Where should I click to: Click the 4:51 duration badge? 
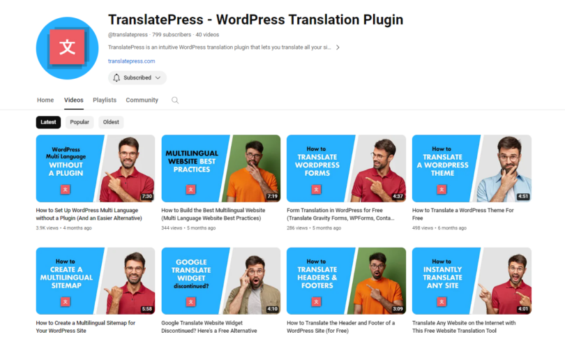(x=523, y=197)
